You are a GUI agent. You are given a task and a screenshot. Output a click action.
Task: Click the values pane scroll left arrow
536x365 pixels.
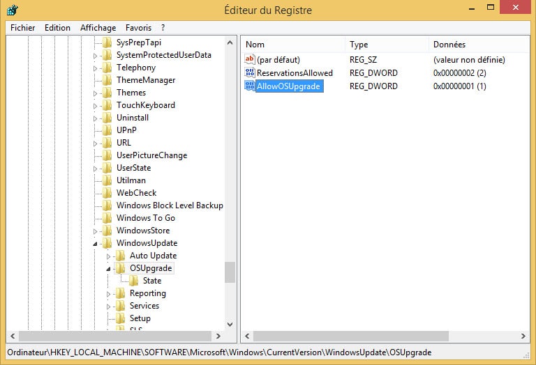pyautogui.click(x=247, y=336)
